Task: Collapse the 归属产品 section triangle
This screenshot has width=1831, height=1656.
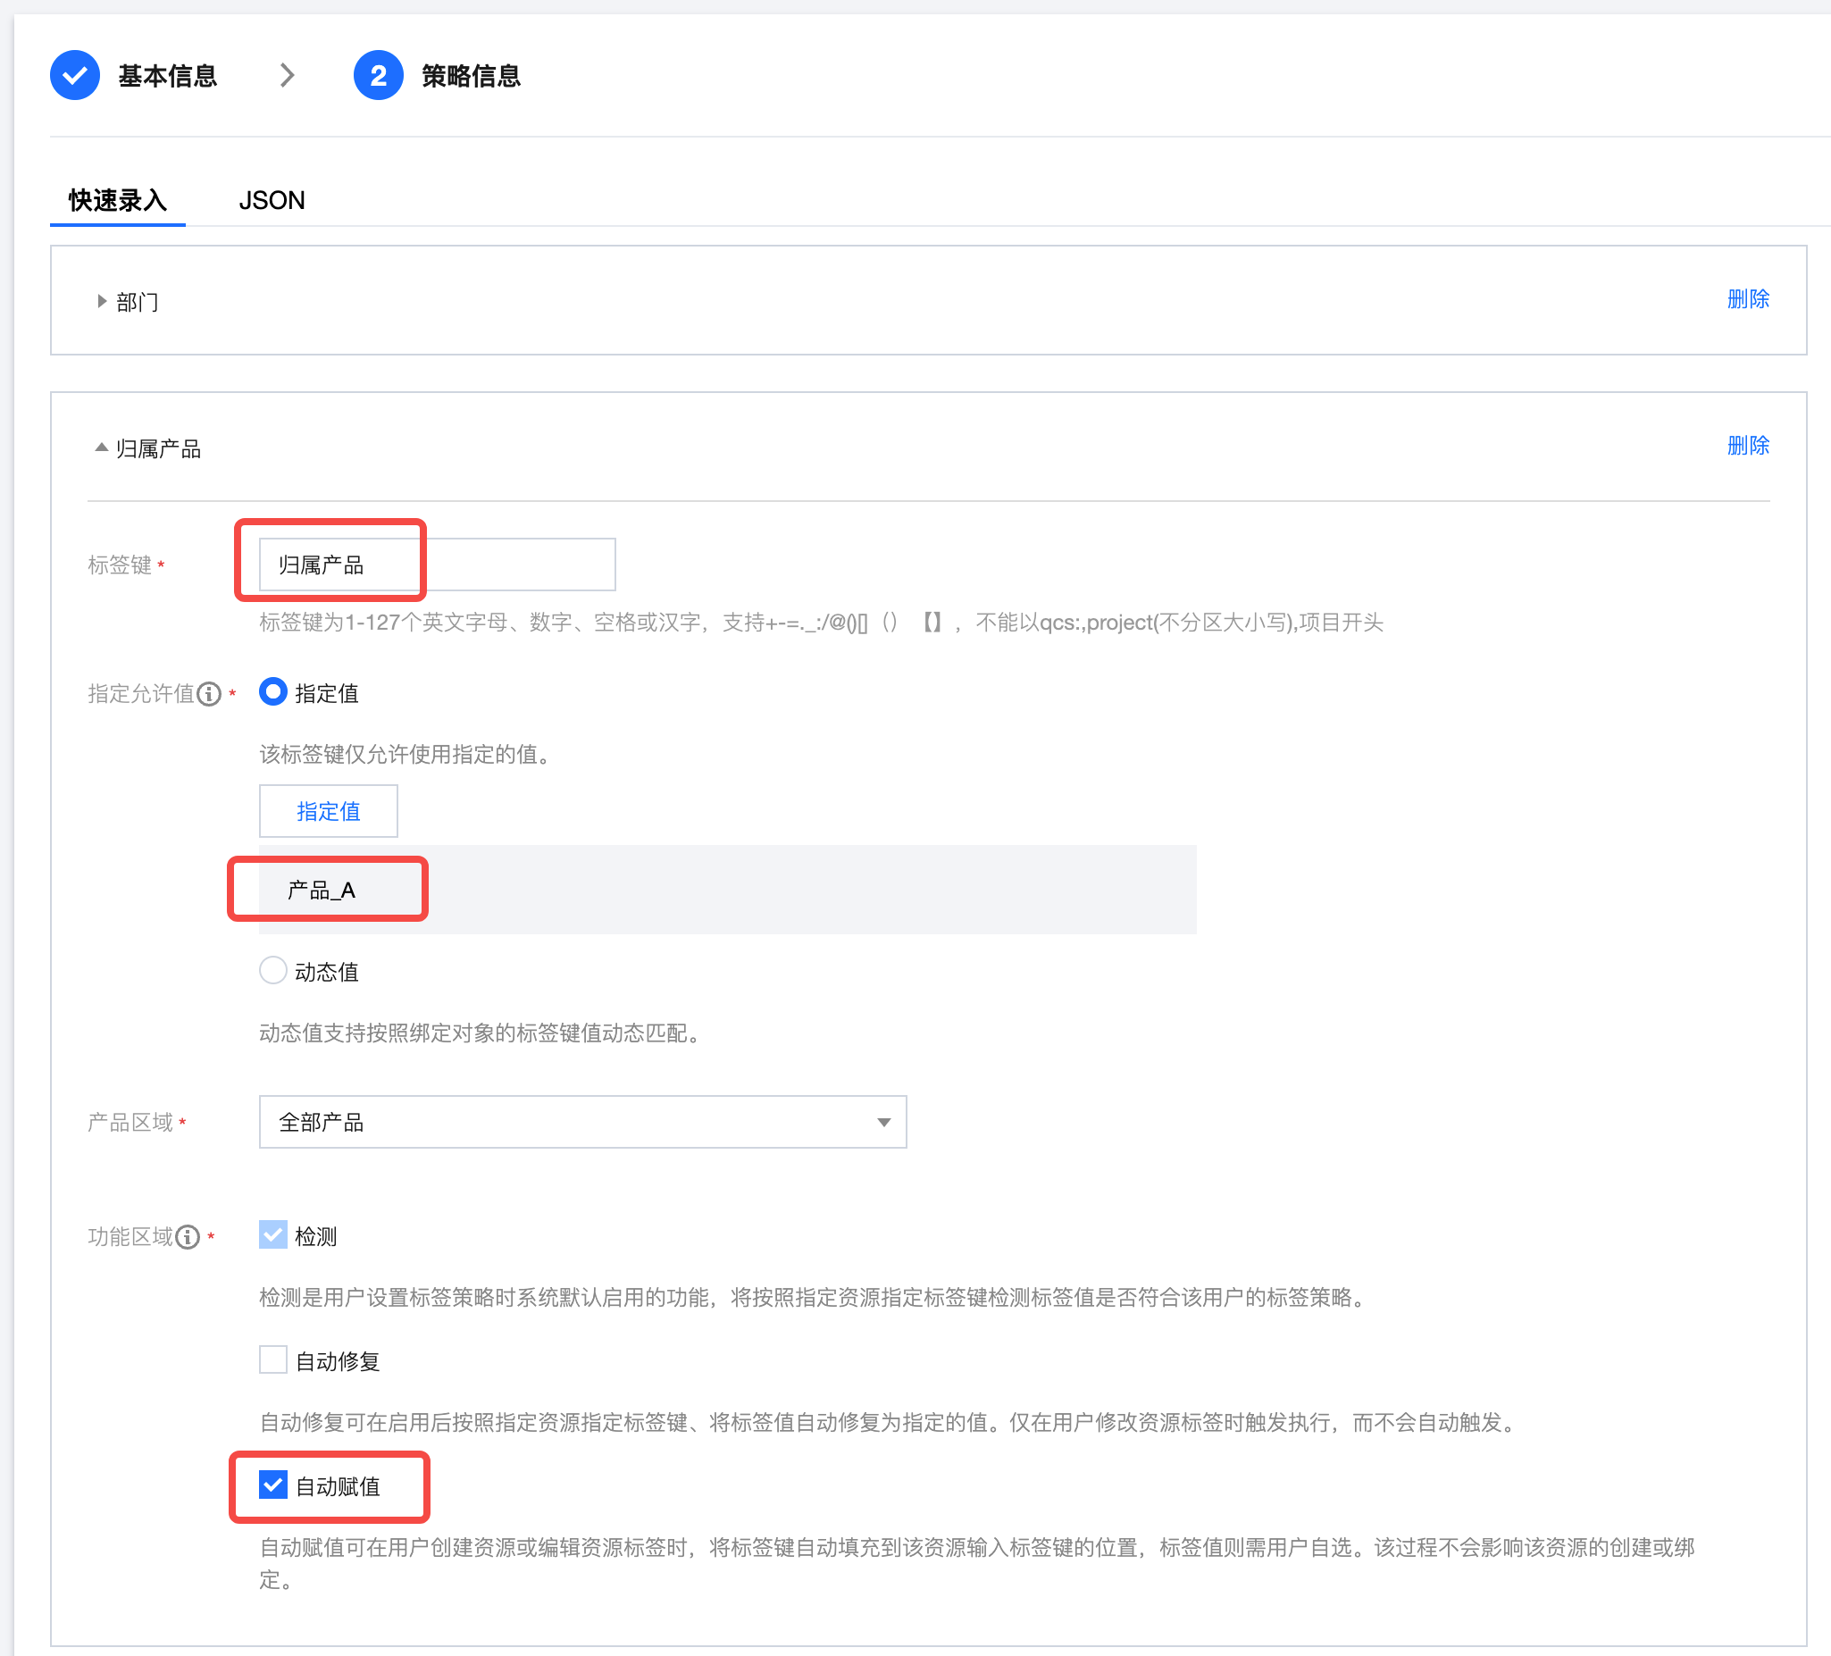Action: pyautogui.click(x=102, y=447)
